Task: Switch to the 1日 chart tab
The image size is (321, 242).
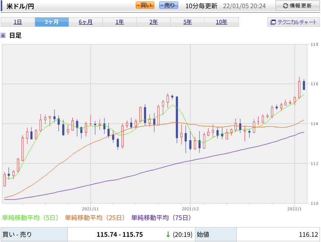Action: tap(18, 22)
